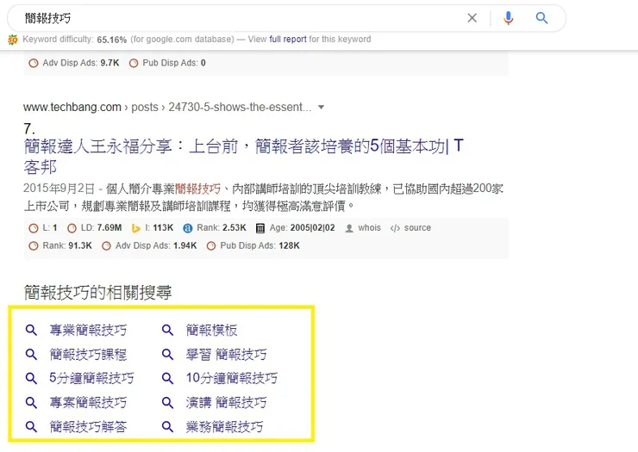The height and width of the screenshot is (452, 638).
Task: Select related search 業務簡報技巧
Action: pyautogui.click(x=225, y=426)
